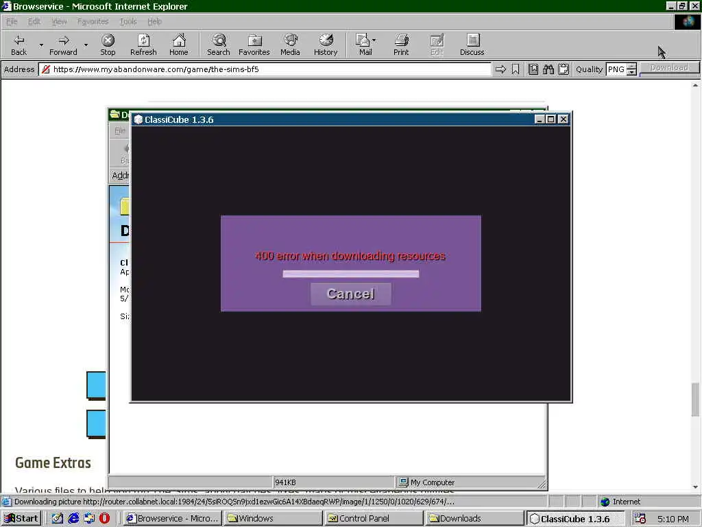Minimize the ClassiCube window
702x527 pixels.
click(540, 119)
